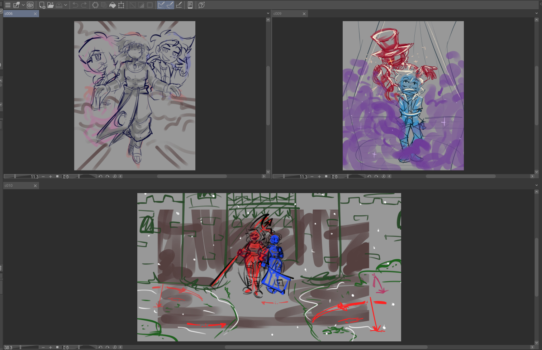Reset rotation button in c009 pane
542x350 pixels.
383,177
